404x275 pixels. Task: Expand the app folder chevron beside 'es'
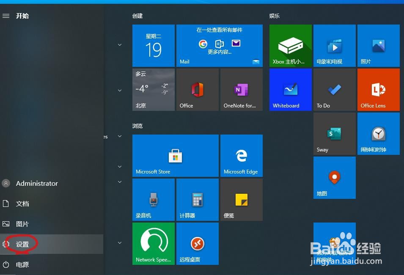coord(120,136)
